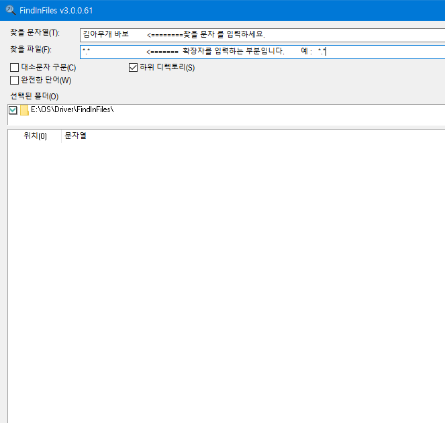Click the yellow folder icon for E:\OS\Driver\FindInFiles\

[x=24, y=110]
